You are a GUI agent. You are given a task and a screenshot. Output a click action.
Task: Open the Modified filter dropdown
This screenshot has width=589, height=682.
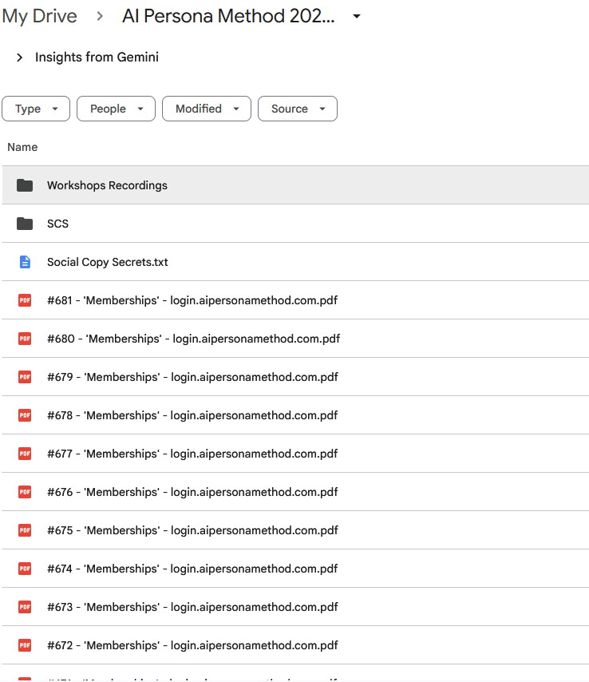point(206,109)
